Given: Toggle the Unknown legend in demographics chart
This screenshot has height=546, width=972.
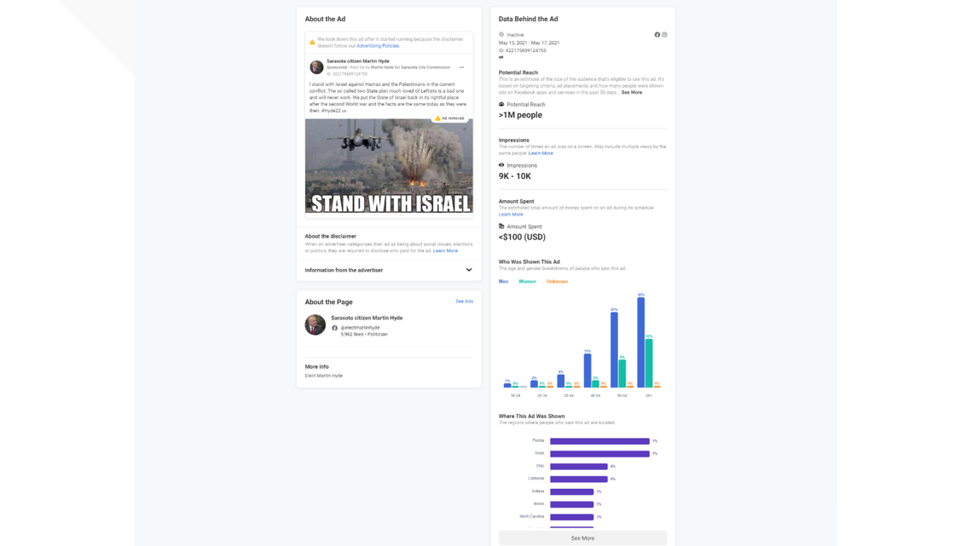Looking at the screenshot, I should pos(557,282).
